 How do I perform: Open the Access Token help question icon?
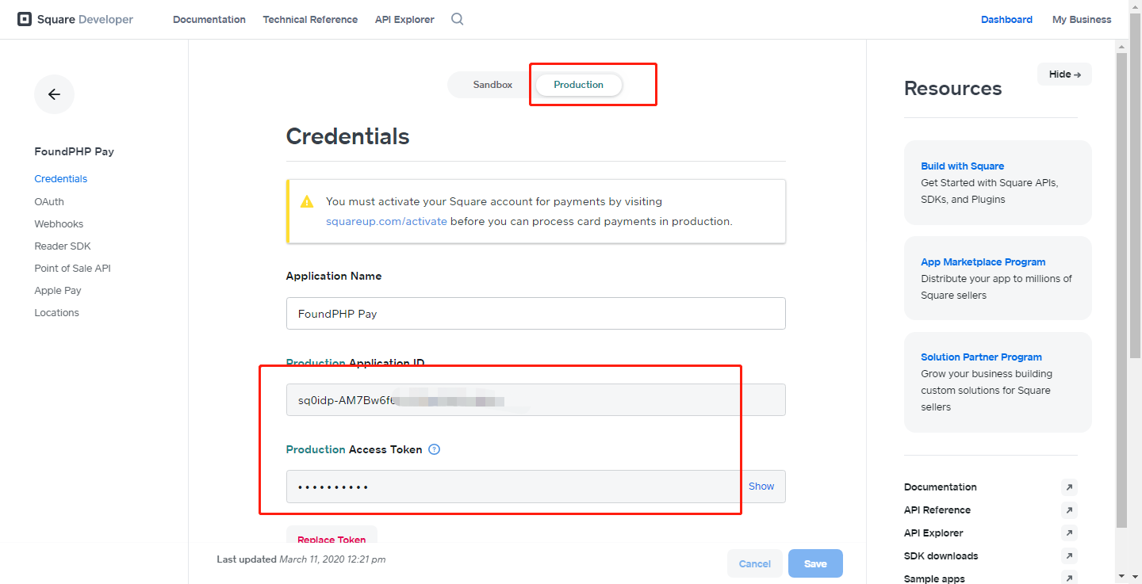(x=434, y=449)
